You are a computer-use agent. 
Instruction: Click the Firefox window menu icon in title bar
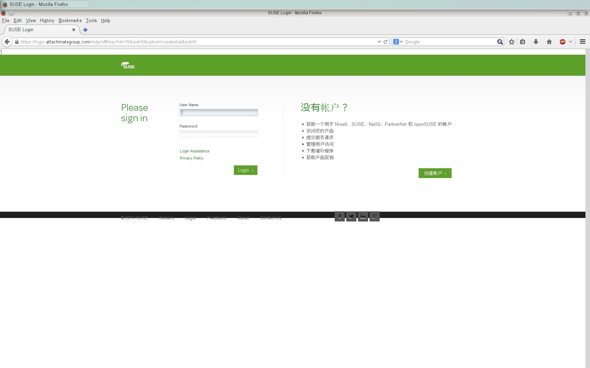pyautogui.click(x=4, y=13)
